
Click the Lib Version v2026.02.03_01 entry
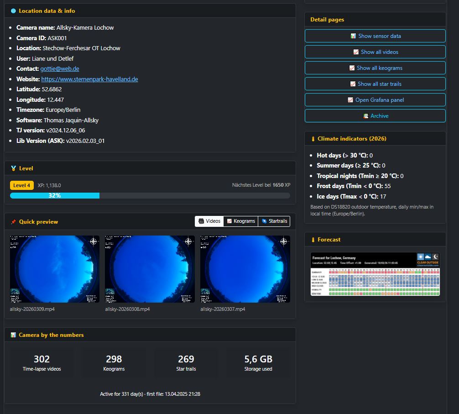(x=60, y=141)
